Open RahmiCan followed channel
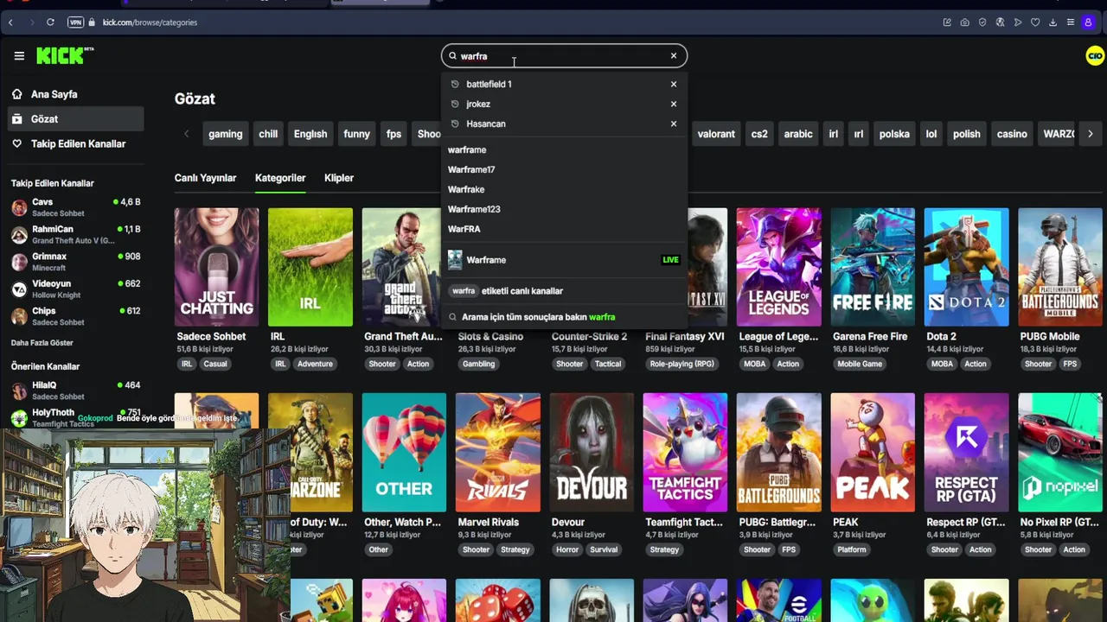The width and height of the screenshot is (1107, 622). [75, 235]
